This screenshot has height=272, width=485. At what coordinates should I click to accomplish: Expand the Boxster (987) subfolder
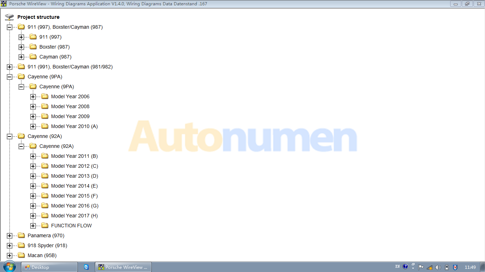pos(21,47)
